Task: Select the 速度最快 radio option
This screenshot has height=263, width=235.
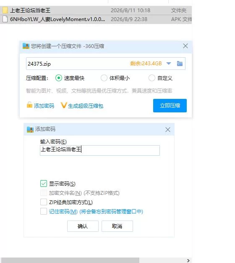Action: [x=59, y=78]
